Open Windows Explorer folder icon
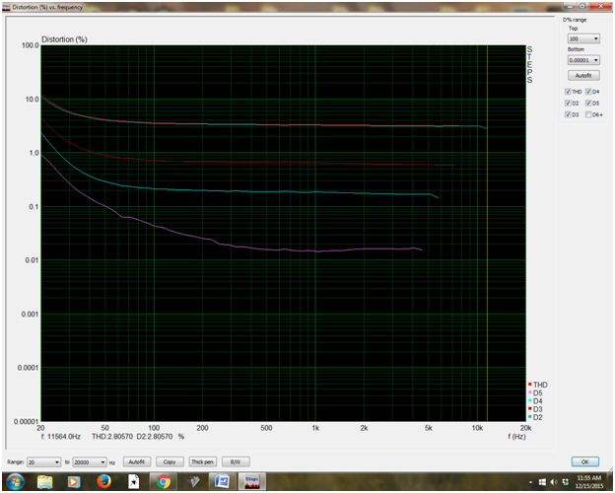615x493 pixels. 45,482
